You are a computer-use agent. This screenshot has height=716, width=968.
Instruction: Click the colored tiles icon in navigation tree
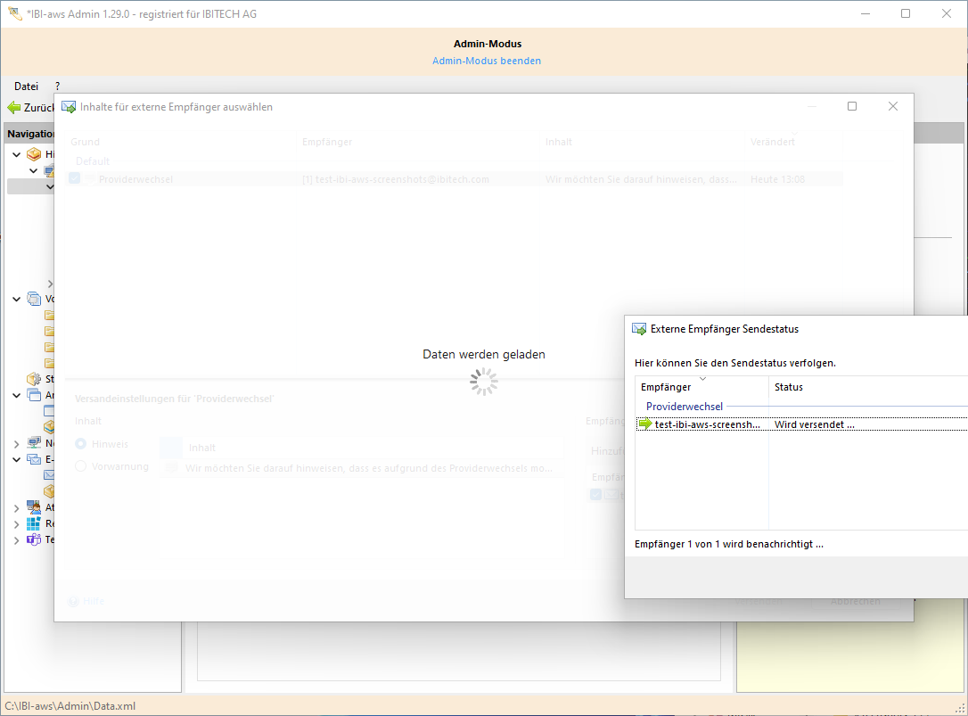click(x=34, y=523)
